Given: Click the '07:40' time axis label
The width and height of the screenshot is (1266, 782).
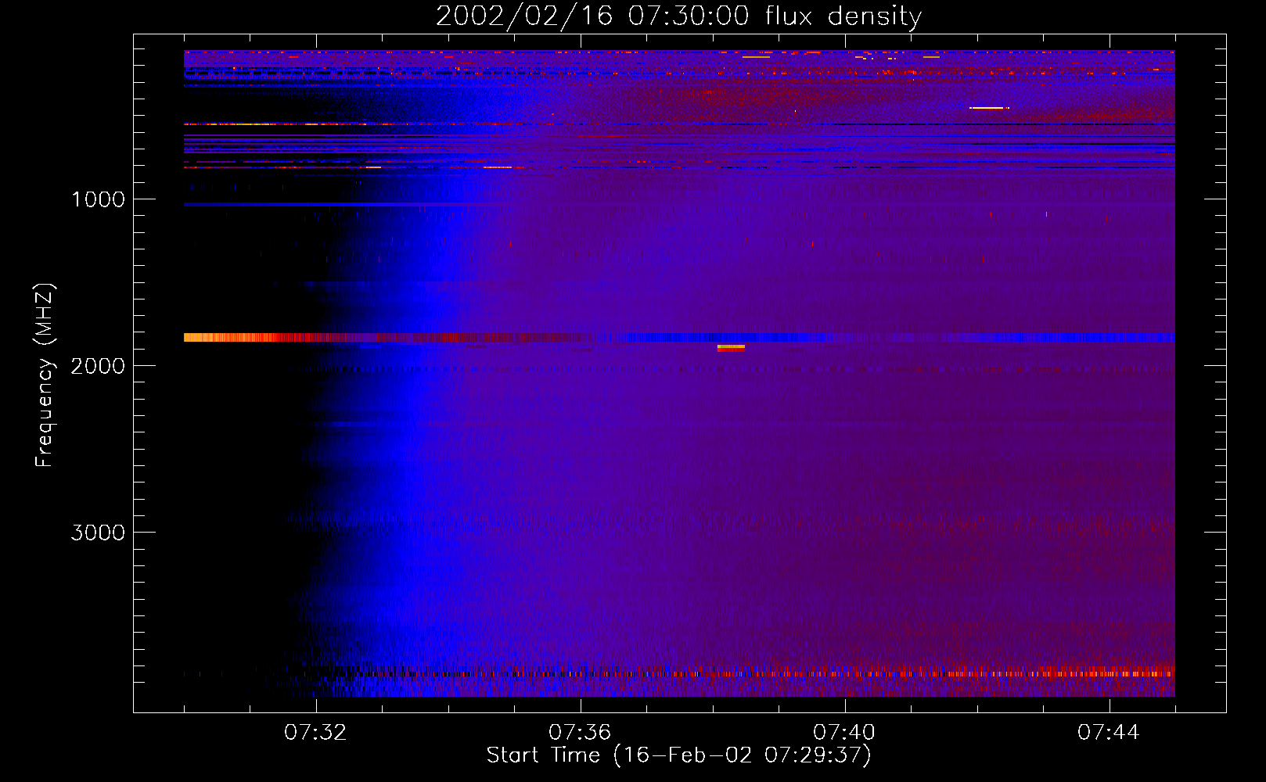Looking at the screenshot, I should [x=844, y=733].
